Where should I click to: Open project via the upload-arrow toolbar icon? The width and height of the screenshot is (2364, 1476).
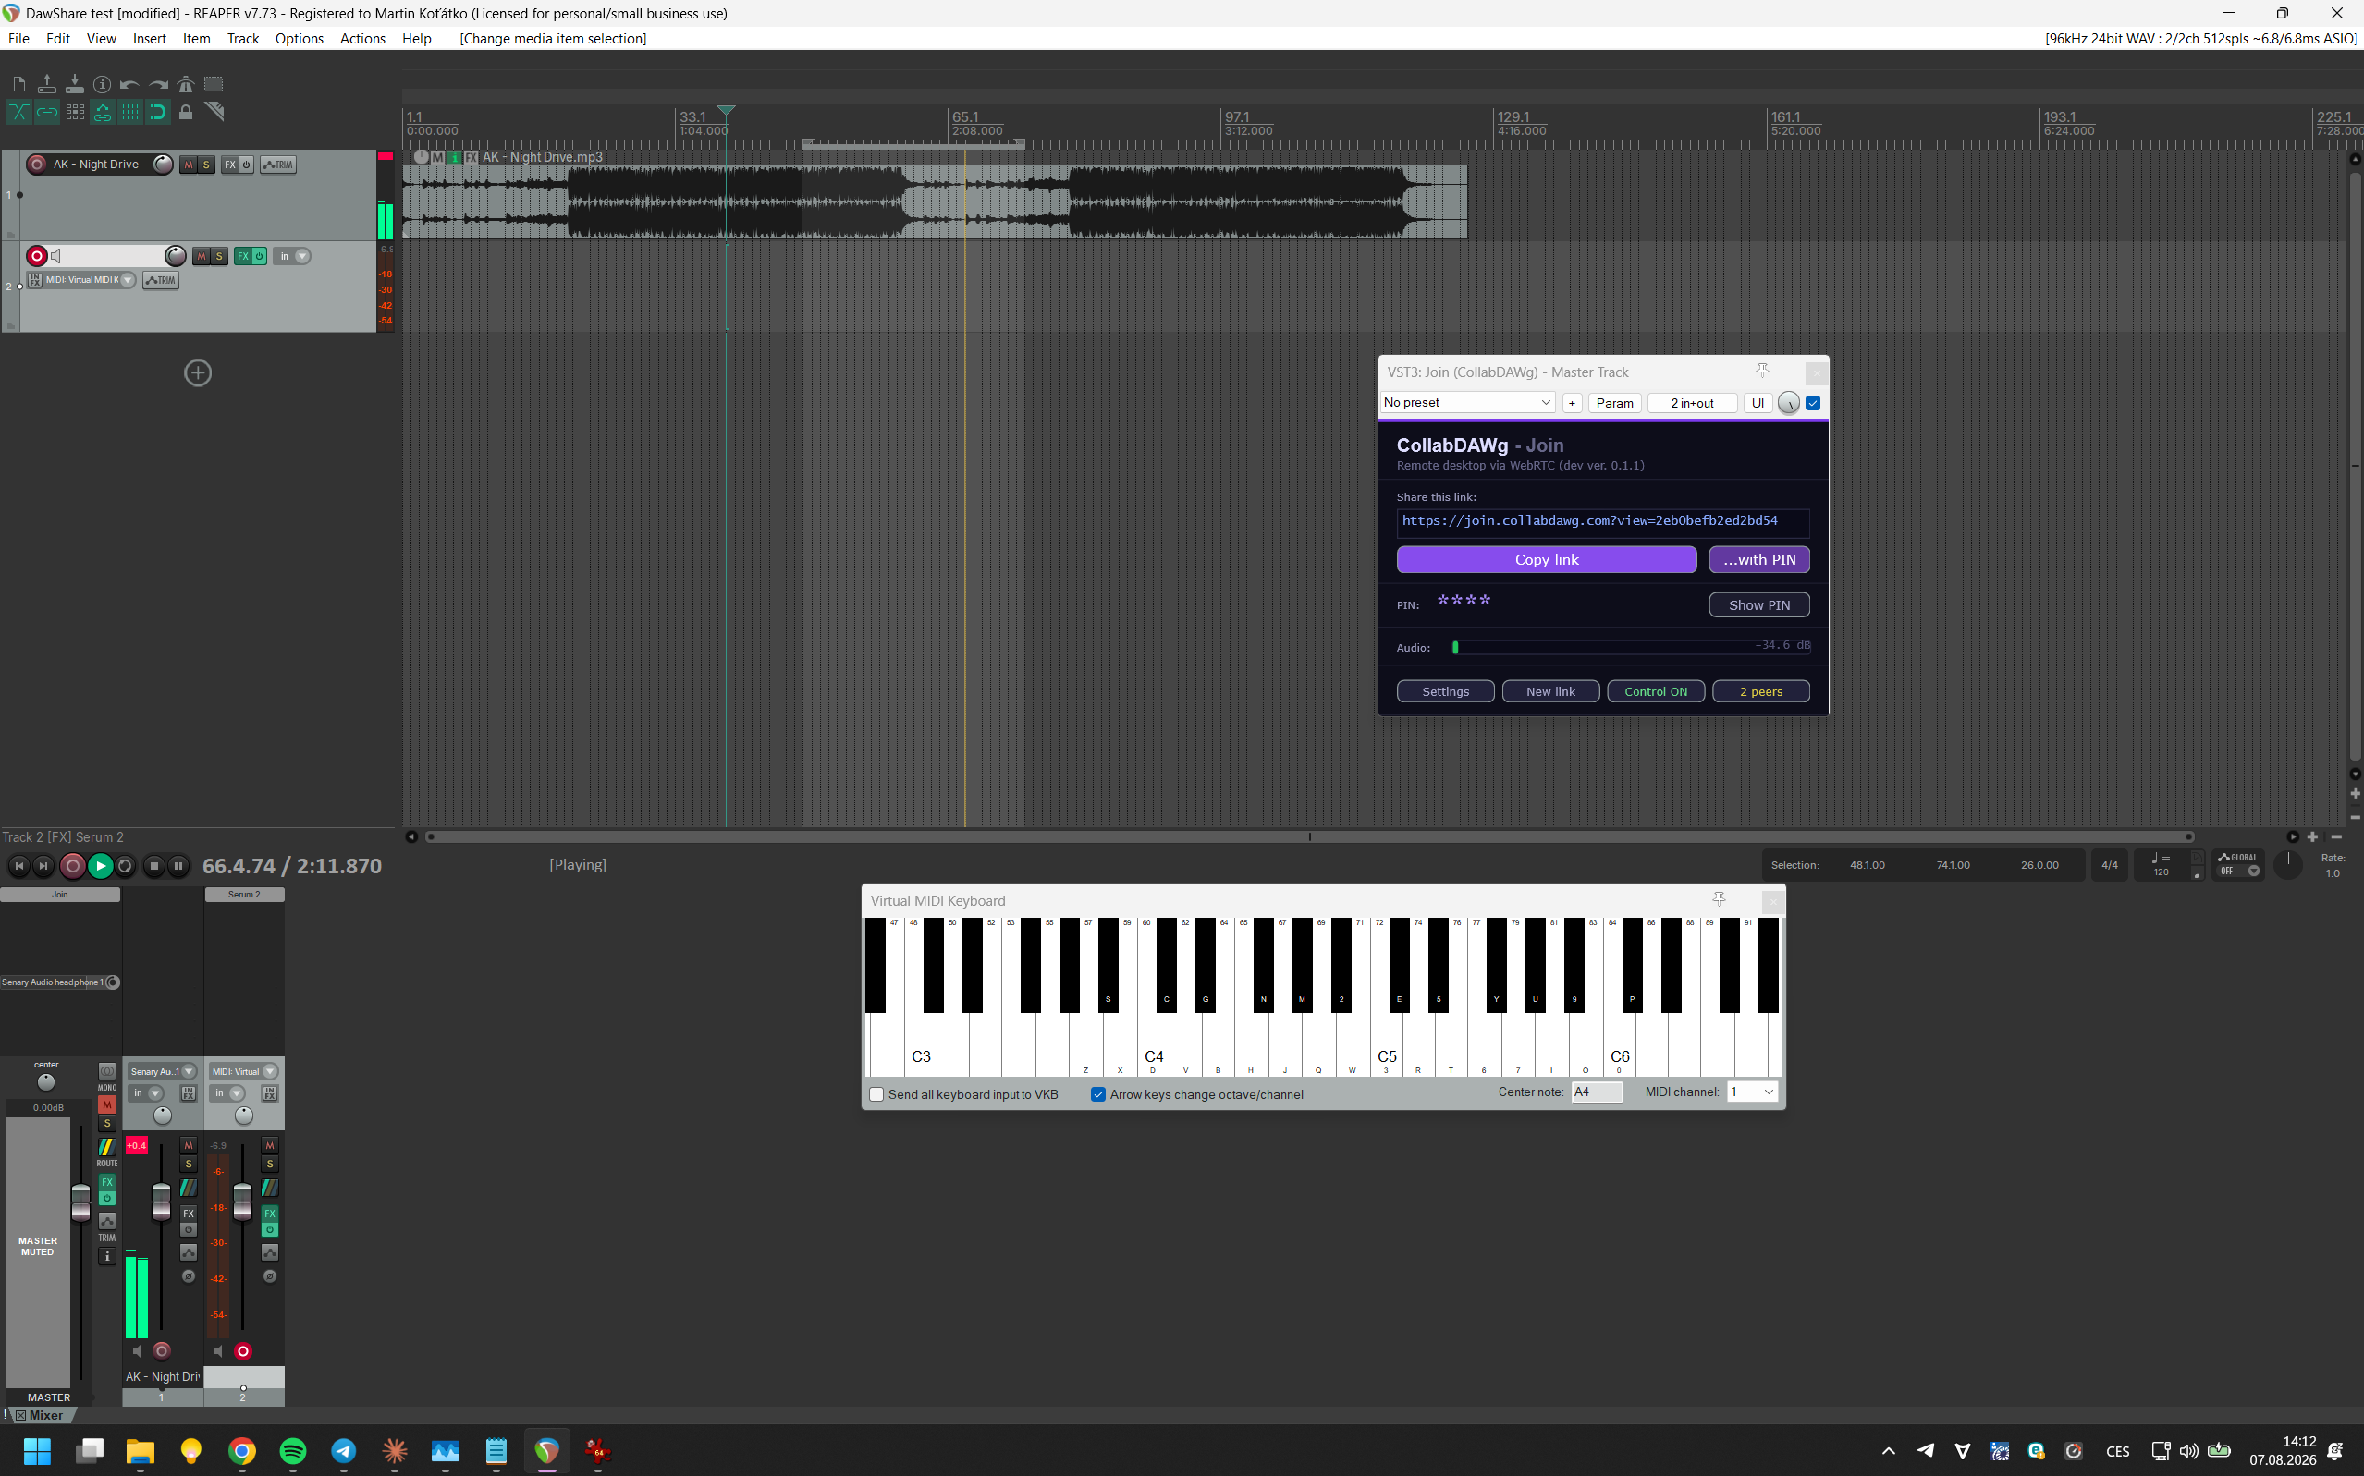point(46,84)
